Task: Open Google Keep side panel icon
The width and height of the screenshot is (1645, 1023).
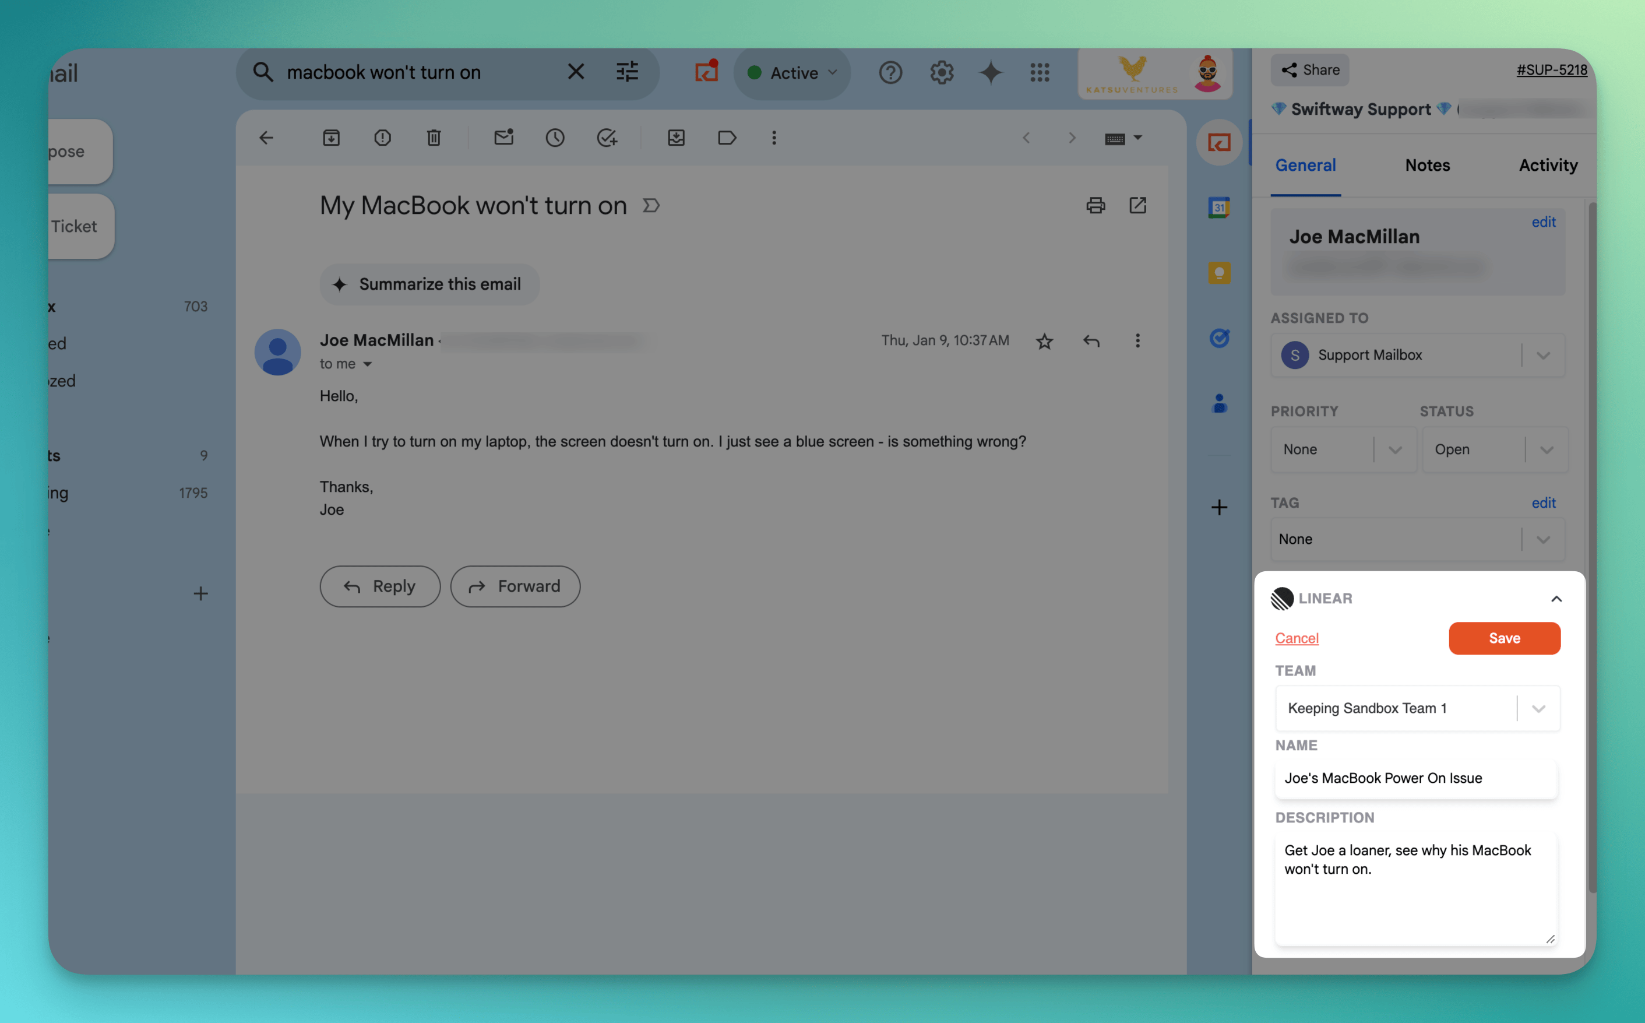Action: pos(1219,273)
